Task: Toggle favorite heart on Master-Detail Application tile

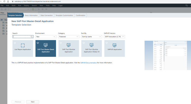Action: click(x=38, y=43)
